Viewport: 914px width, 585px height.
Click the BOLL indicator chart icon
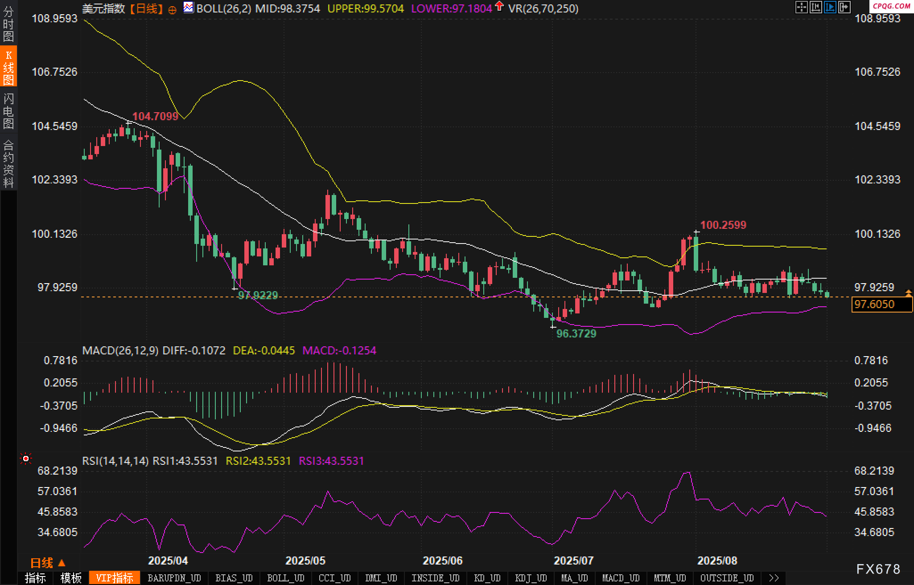[x=188, y=7]
